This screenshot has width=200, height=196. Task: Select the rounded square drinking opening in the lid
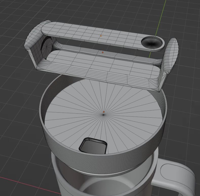[93, 146]
